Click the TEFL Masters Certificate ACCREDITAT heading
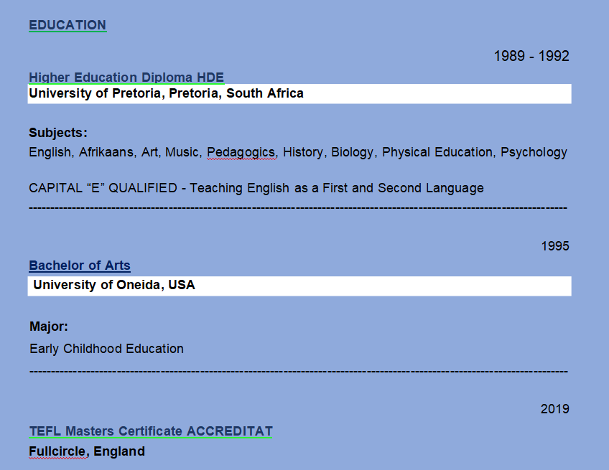Screen dimensions: 609x470 [x=151, y=431]
